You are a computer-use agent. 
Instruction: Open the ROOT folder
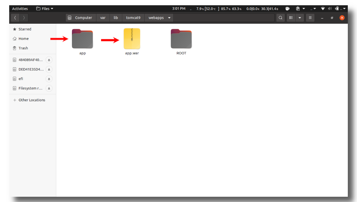pos(181,39)
